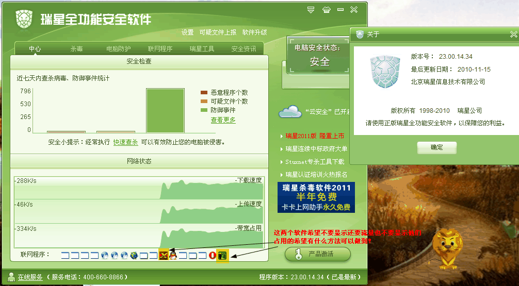
Task: Click the key icon on 产品激活
Action: [x=298, y=254]
